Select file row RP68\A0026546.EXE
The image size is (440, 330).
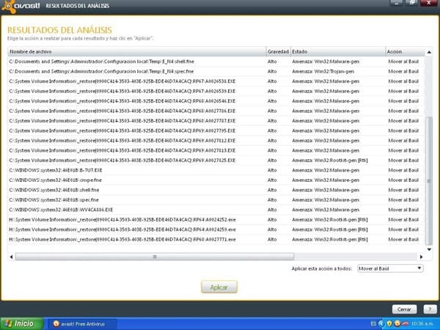coord(216,101)
